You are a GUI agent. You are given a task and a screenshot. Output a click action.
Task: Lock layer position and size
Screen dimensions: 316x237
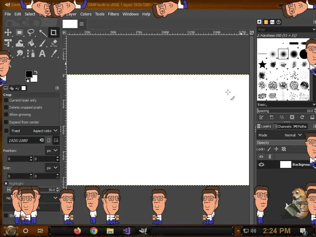point(276,149)
